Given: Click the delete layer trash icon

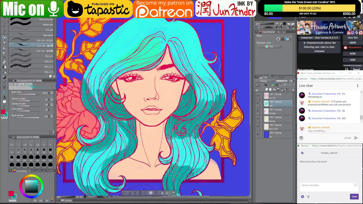Looking at the screenshot, I should [293, 90].
